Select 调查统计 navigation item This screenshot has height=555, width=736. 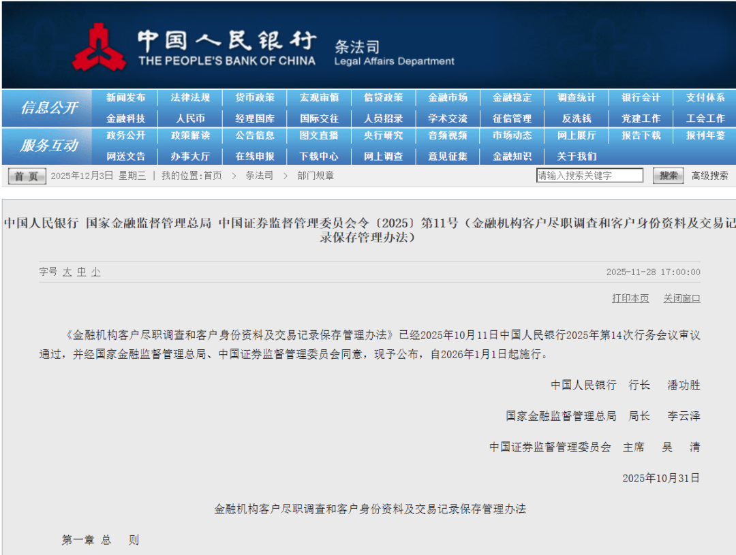pos(577,97)
